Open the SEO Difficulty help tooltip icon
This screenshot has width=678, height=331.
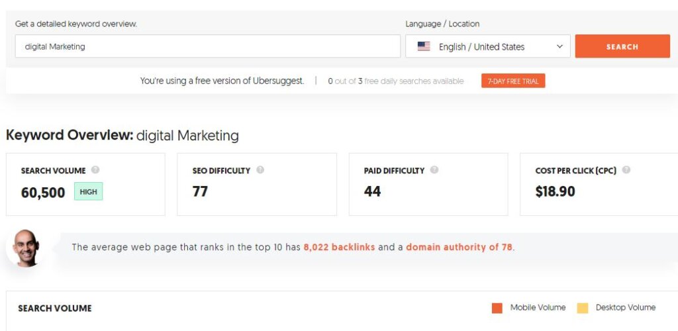click(x=260, y=170)
